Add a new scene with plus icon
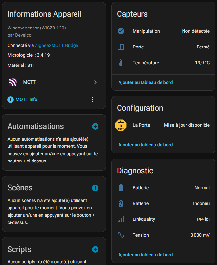 click(95, 188)
